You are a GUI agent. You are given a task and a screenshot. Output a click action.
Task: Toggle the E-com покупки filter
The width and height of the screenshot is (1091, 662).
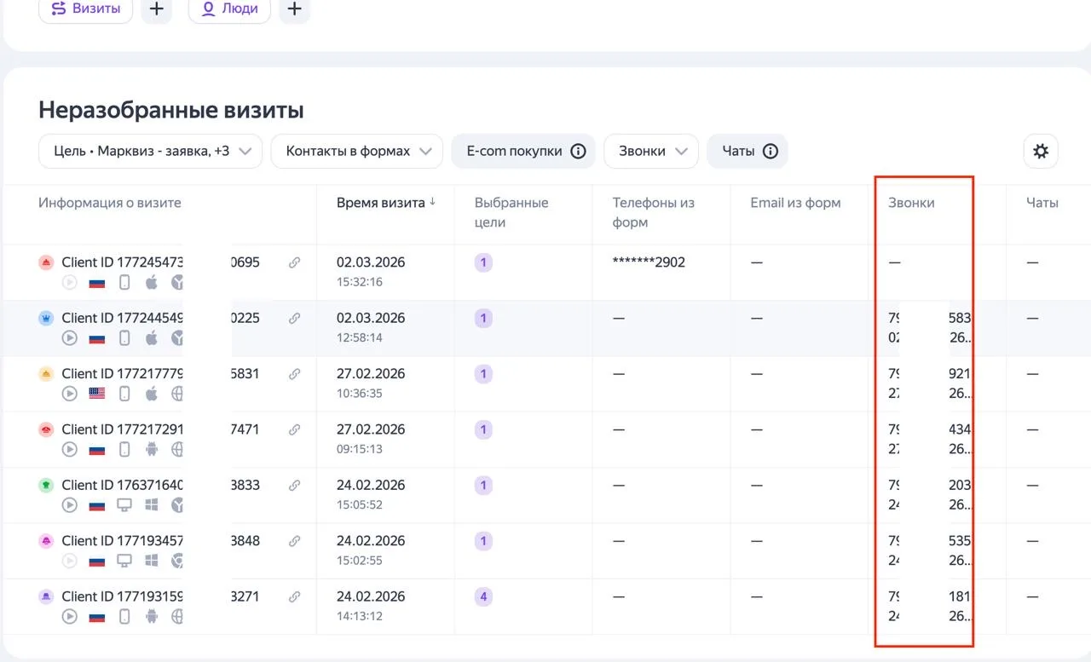[x=523, y=152]
